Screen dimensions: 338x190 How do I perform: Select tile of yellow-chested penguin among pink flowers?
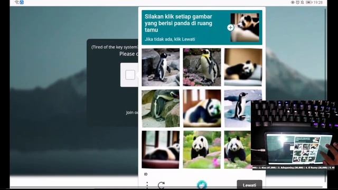point(202,67)
